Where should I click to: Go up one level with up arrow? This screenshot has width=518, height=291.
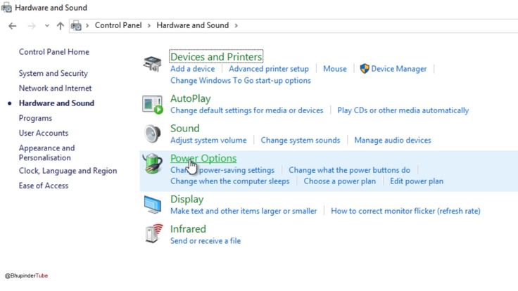(60, 26)
